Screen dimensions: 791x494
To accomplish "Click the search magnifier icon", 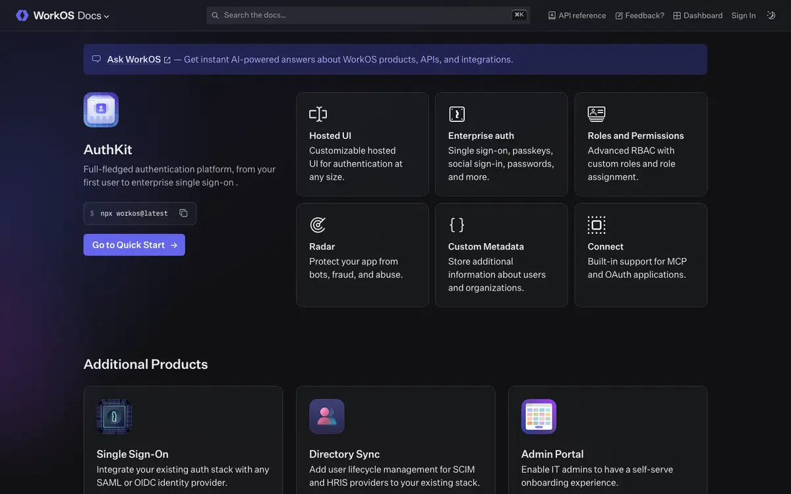I will 216,15.
